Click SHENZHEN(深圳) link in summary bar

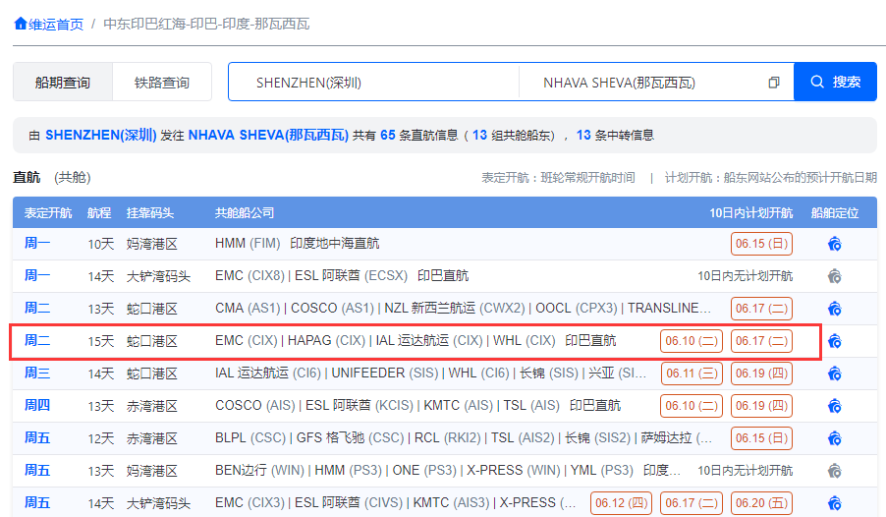click(x=100, y=136)
